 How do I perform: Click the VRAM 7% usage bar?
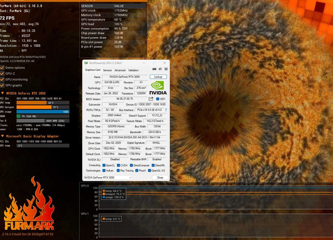(43, 116)
